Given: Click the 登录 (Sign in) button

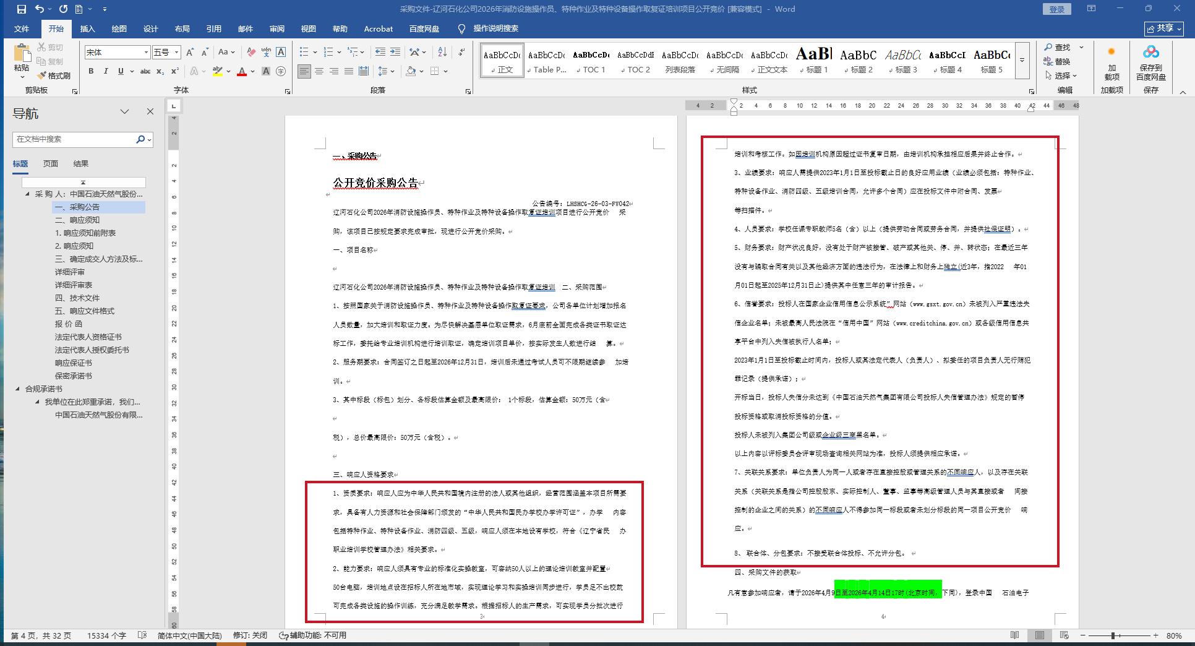Looking at the screenshot, I should coord(1056,9).
